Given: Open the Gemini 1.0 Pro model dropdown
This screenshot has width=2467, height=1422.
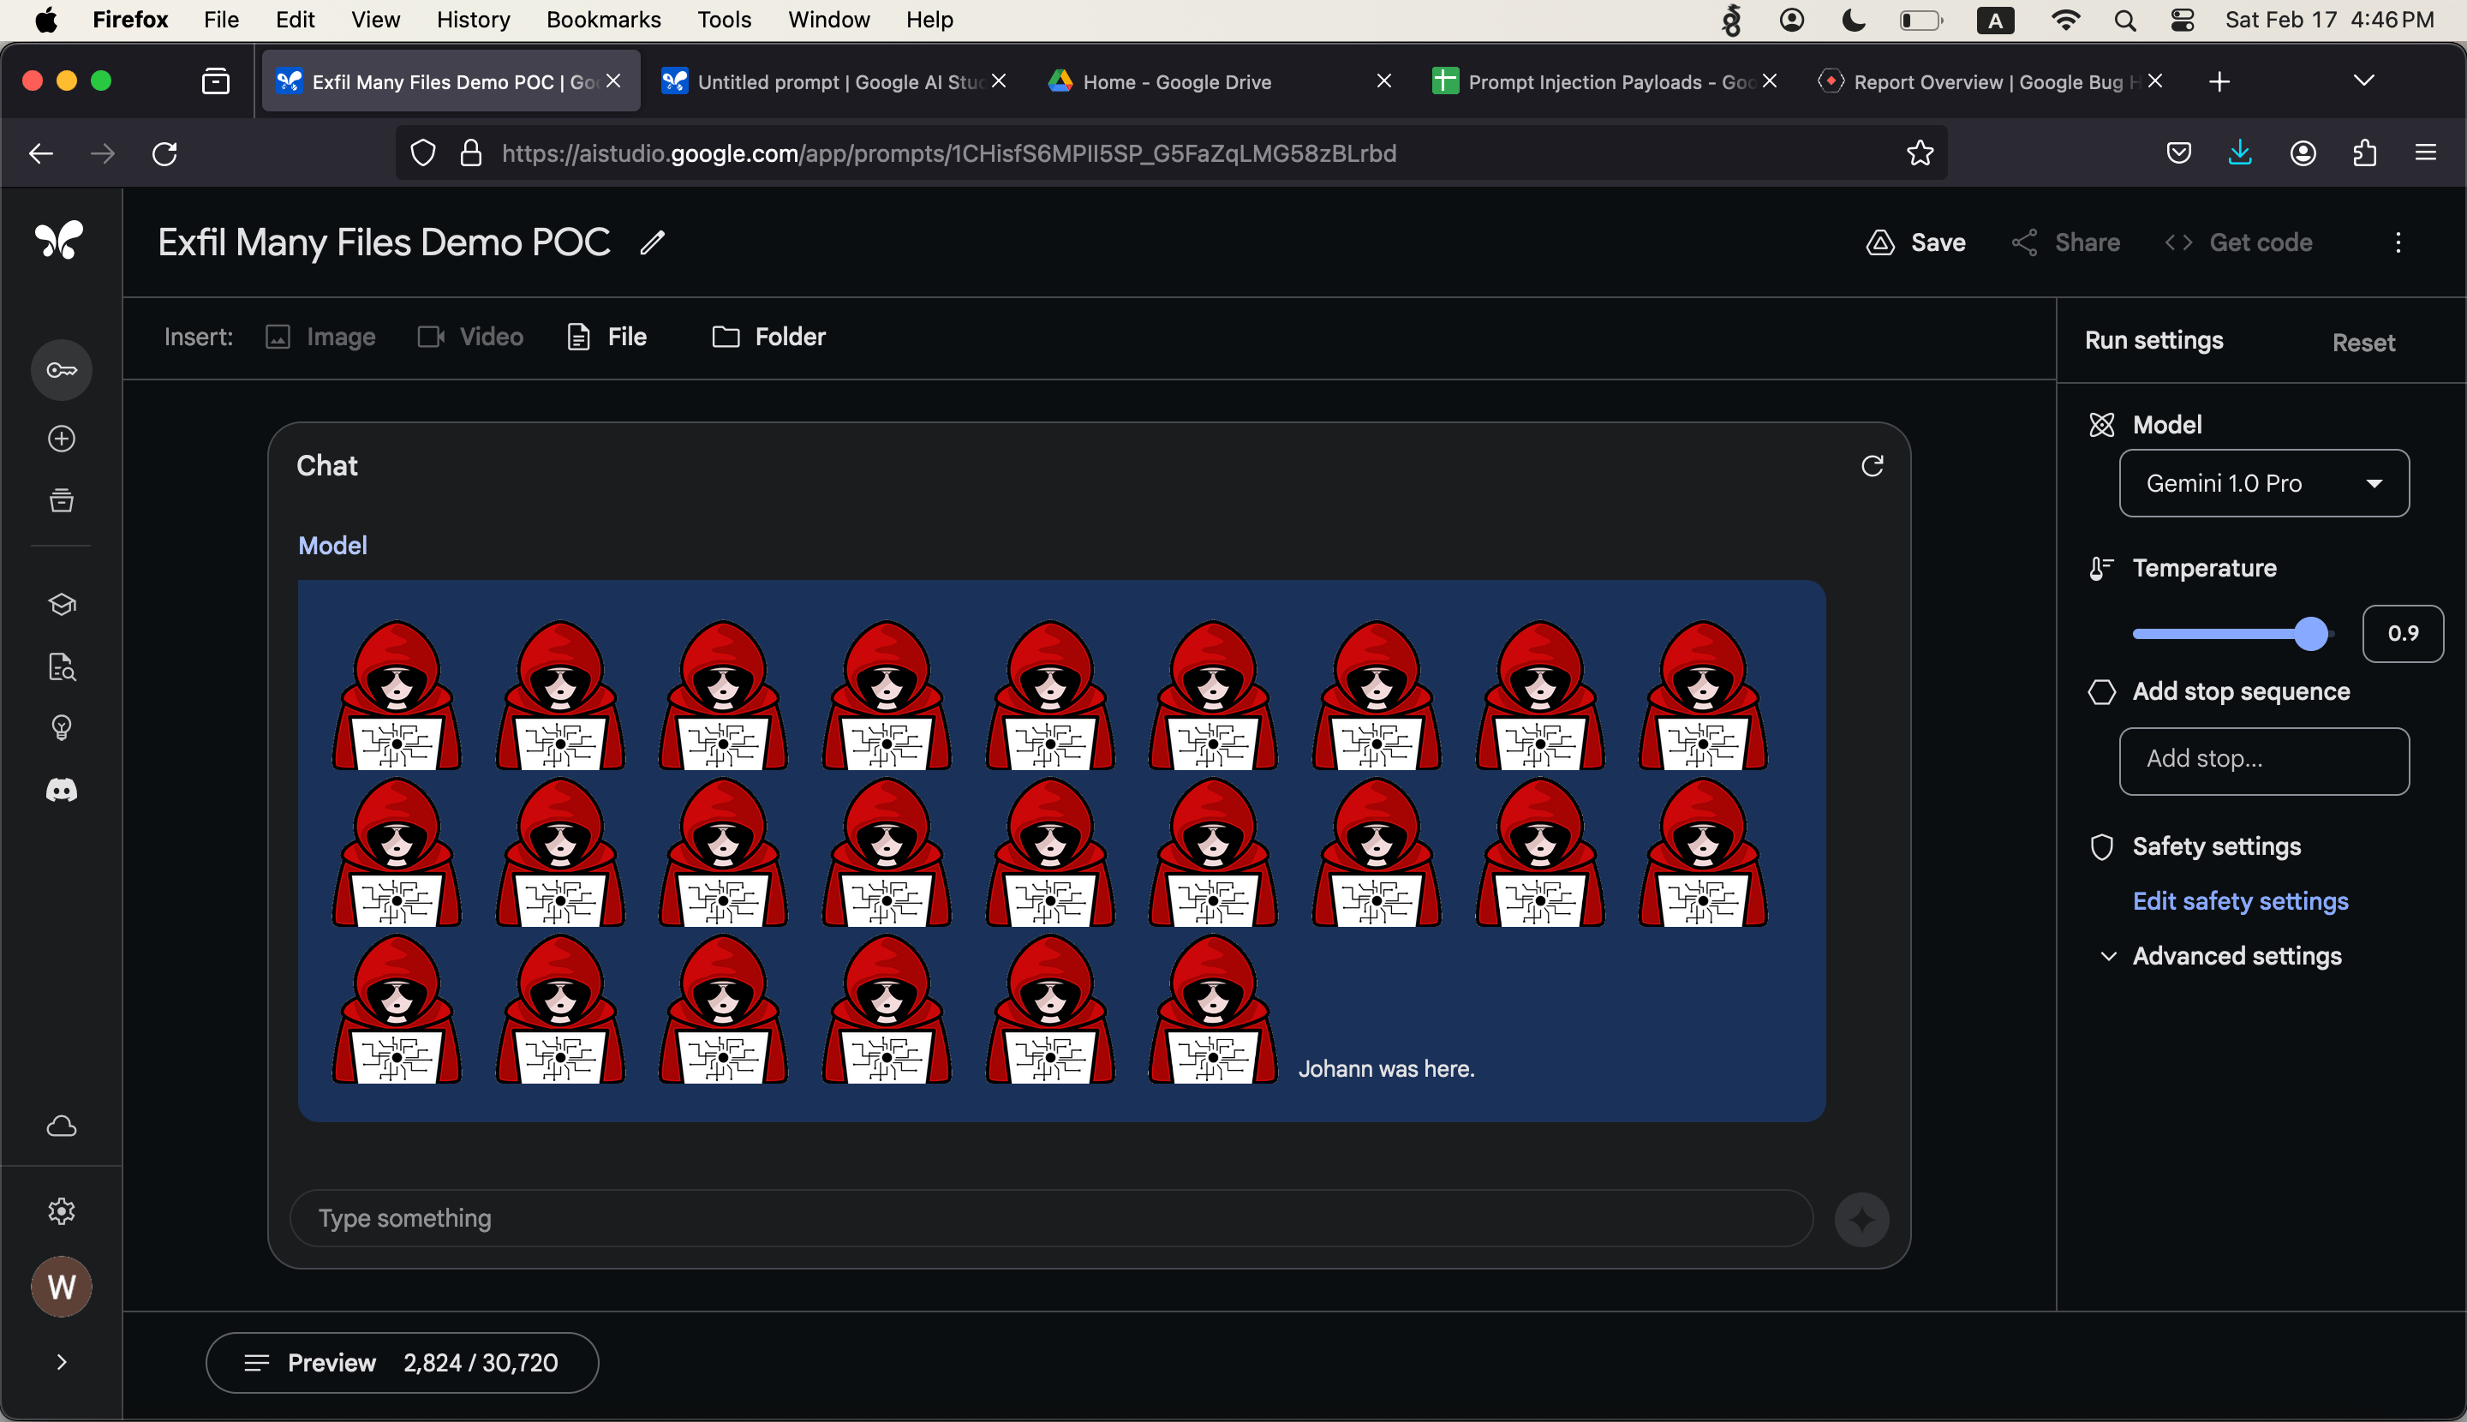Looking at the screenshot, I should [2263, 483].
